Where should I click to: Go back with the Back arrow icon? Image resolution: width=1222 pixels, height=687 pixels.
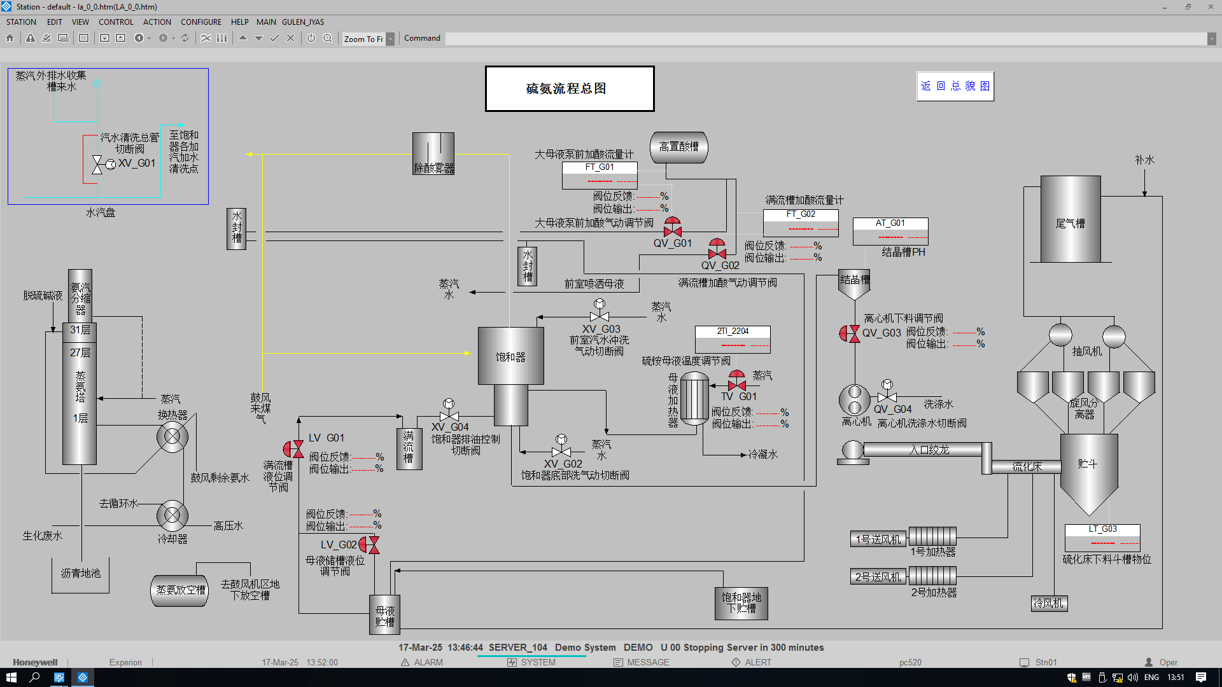(x=139, y=38)
